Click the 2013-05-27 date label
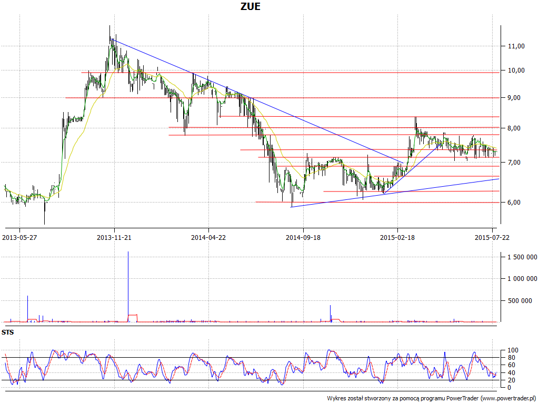 tap(19, 237)
